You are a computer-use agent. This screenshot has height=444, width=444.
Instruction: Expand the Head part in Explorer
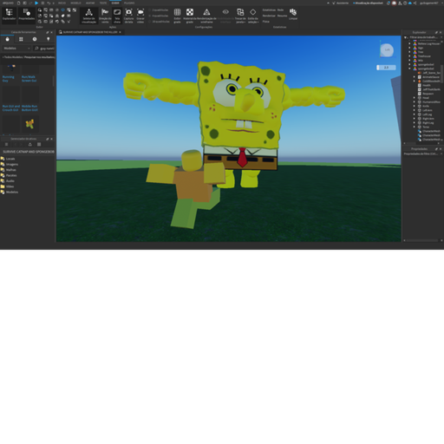click(x=415, y=98)
